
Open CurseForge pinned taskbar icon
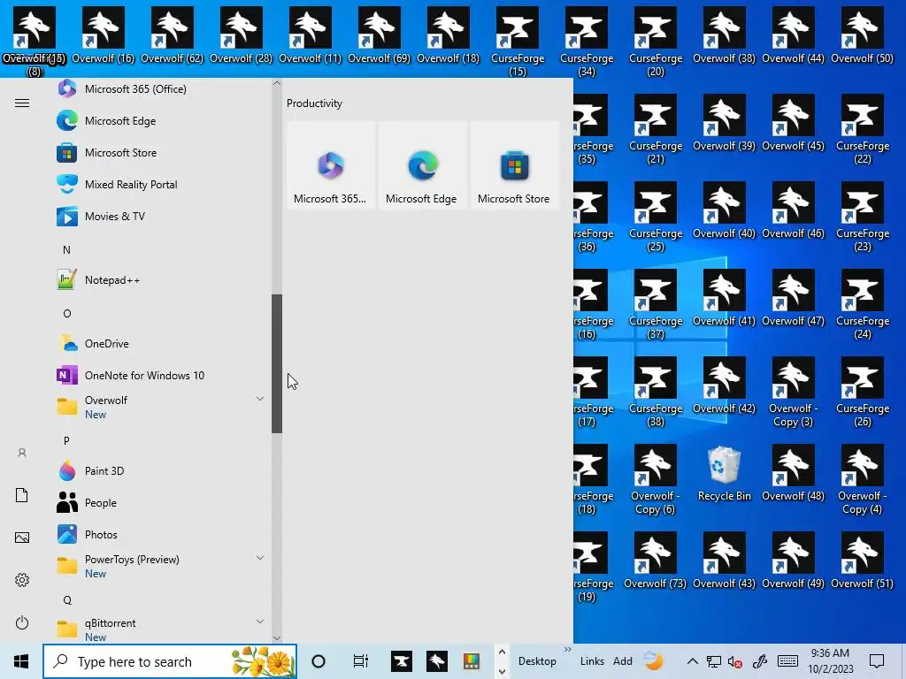tap(402, 661)
